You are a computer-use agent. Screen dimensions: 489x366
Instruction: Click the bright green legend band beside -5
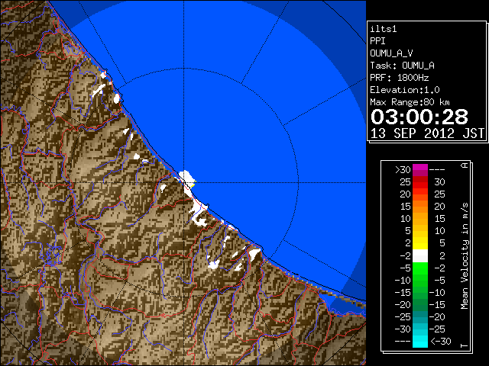tap(420, 268)
